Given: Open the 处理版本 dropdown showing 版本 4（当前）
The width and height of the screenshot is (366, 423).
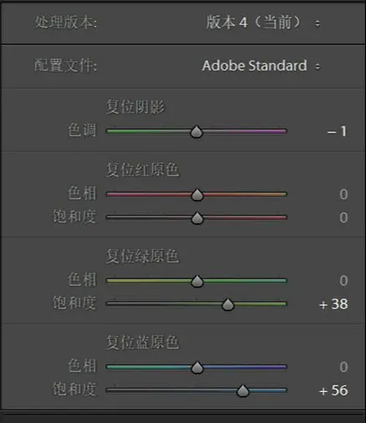Looking at the screenshot, I should coord(263,23).
